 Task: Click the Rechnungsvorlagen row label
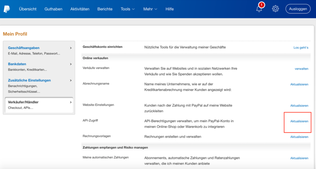click(97, 136)
